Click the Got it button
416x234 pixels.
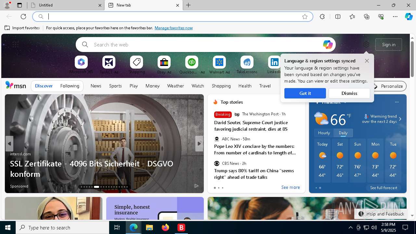pyautogui.click(x=305, y=93)
